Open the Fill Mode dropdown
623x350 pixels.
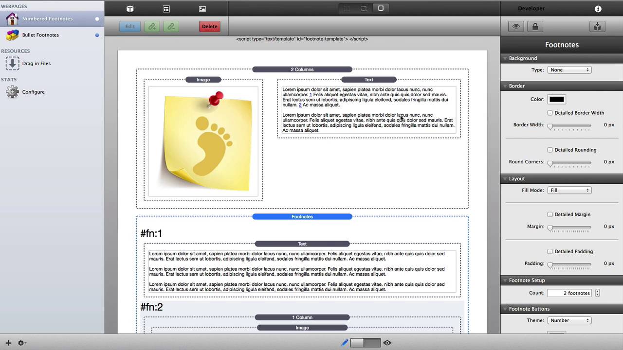[x=569, y=190]
